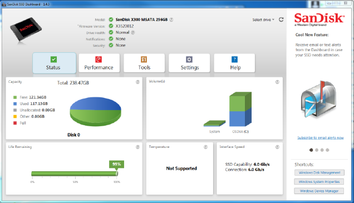Open the Tools tab
354x203 pixels.
(144, 63)
